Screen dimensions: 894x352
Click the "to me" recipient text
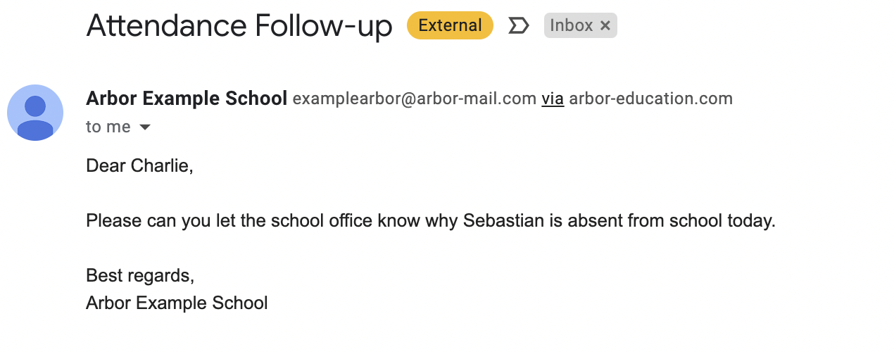(108, 127)
